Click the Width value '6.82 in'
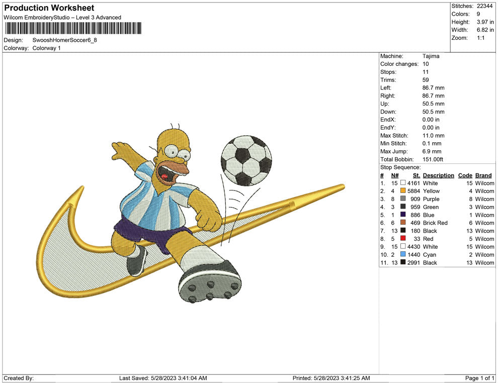The height and width of the screenshot is (383, 498). pyautogui.click(x=485, y=30)
